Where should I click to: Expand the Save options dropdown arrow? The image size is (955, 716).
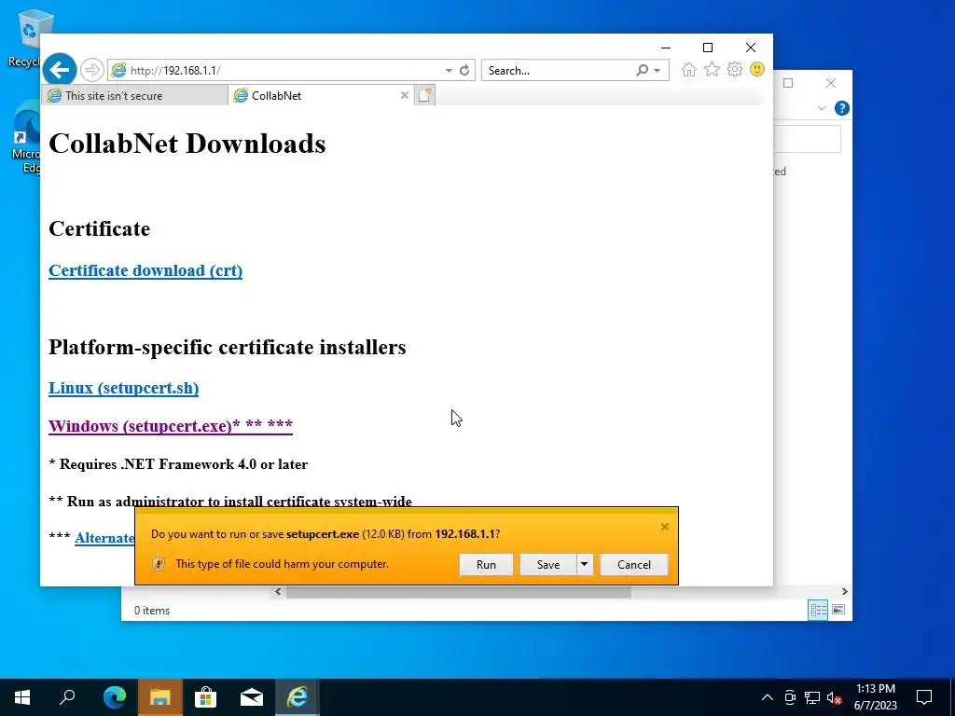[x=584, y=564]
